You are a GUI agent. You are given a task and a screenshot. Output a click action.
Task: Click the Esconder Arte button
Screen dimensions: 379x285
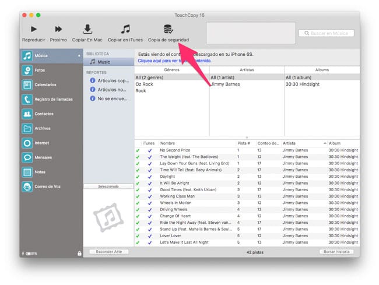click(109, 252)
